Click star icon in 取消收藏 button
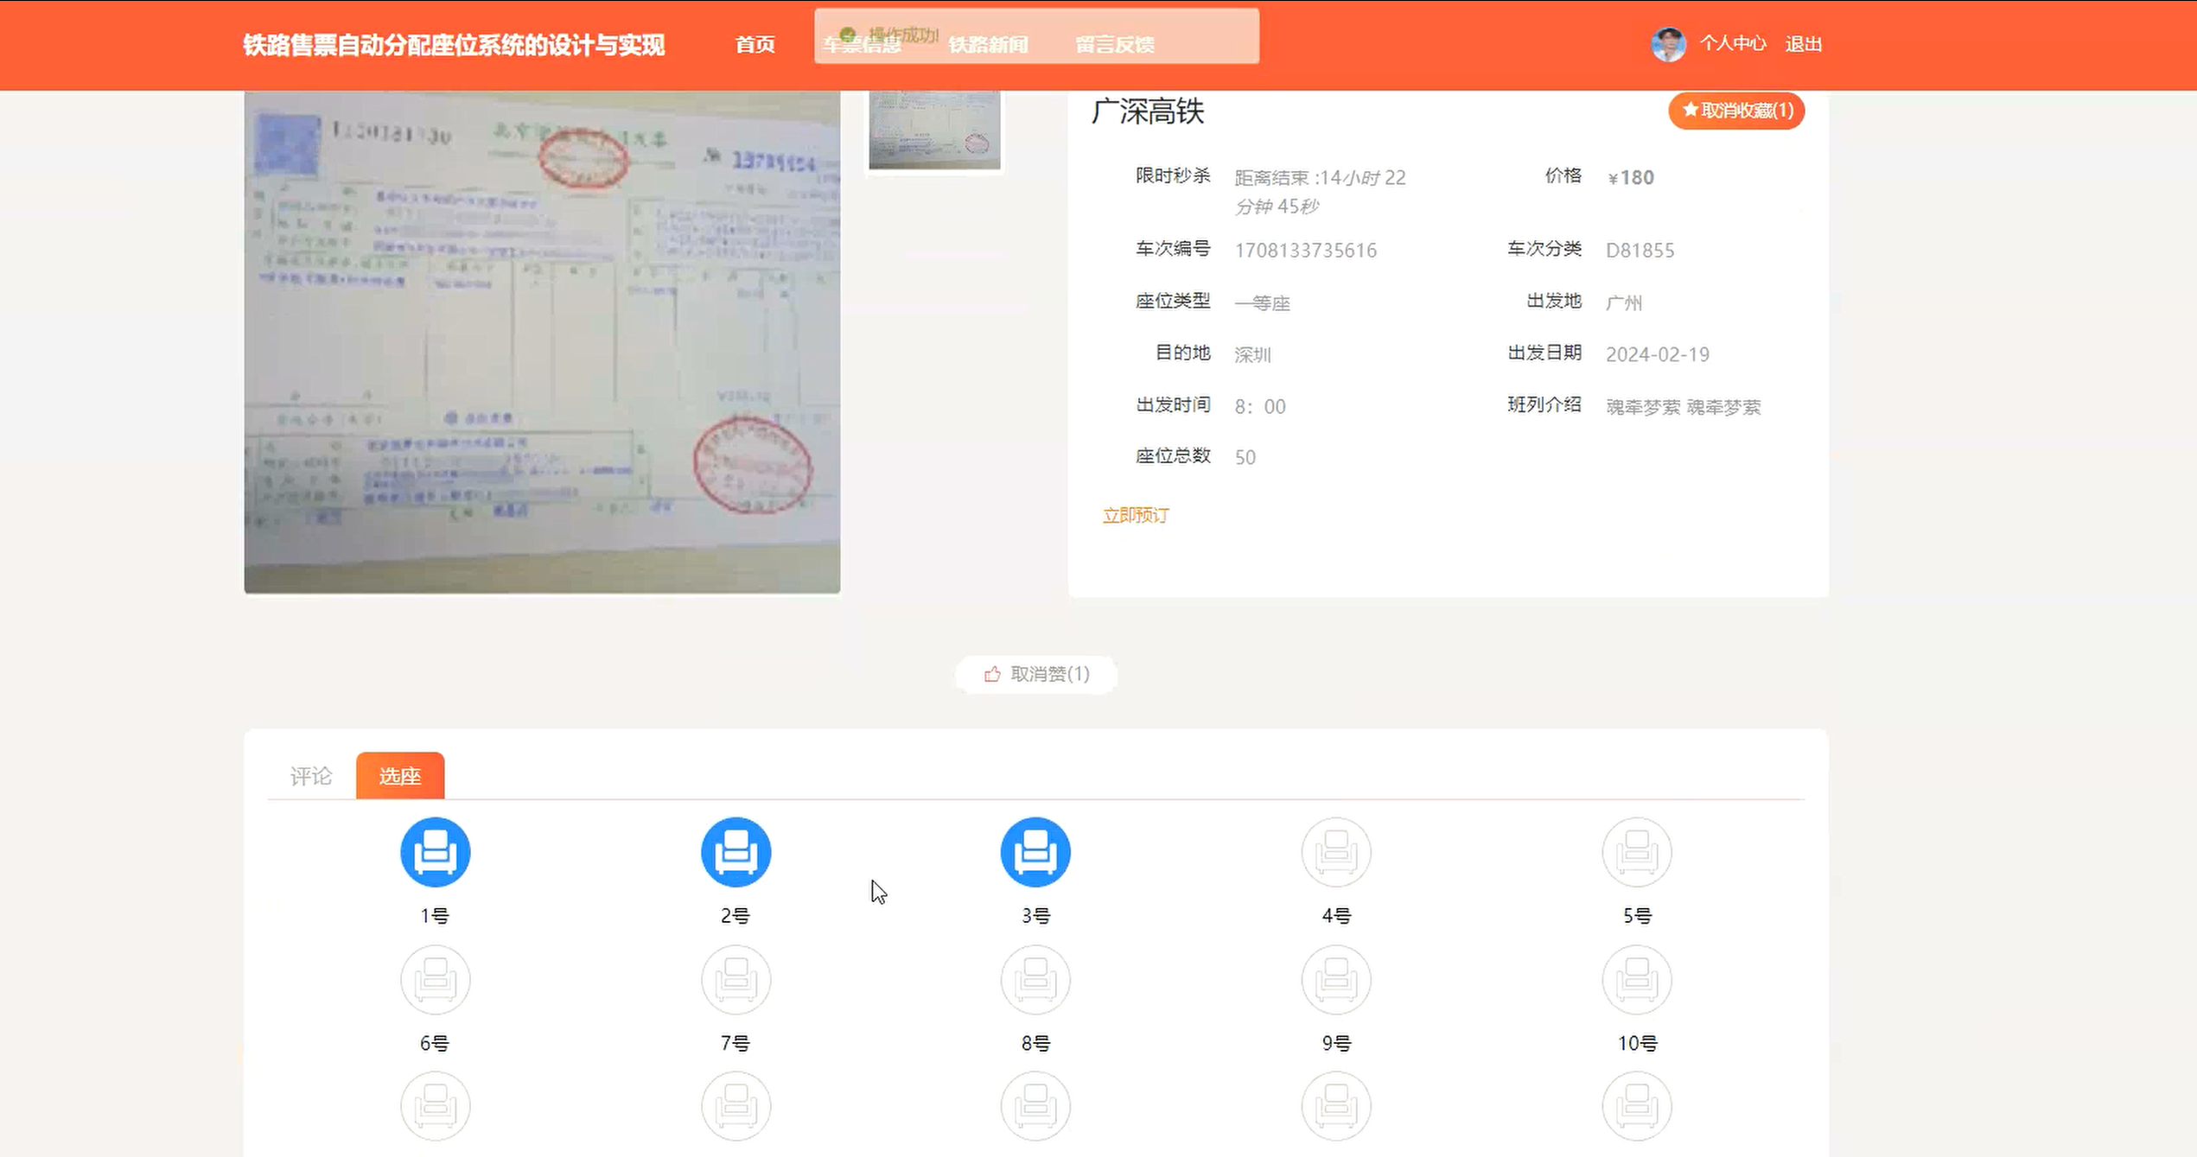Image resolution: width=2197 pixels, height=1157 pixels. [x=1690, y=111]
